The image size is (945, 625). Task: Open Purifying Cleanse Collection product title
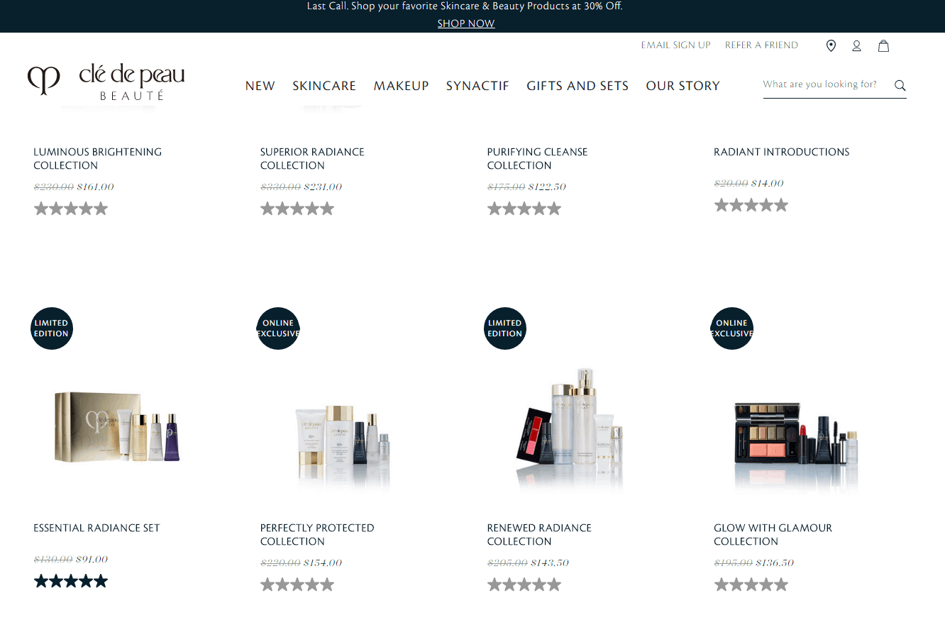pos(537,158)
